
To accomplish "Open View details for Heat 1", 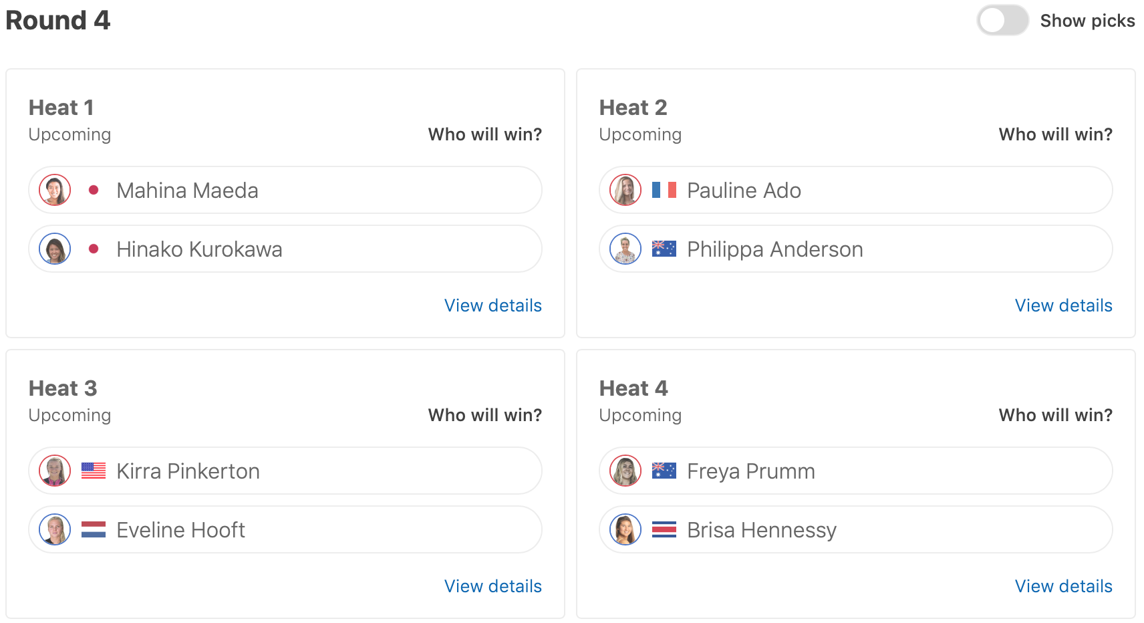I will coord(492,305).
